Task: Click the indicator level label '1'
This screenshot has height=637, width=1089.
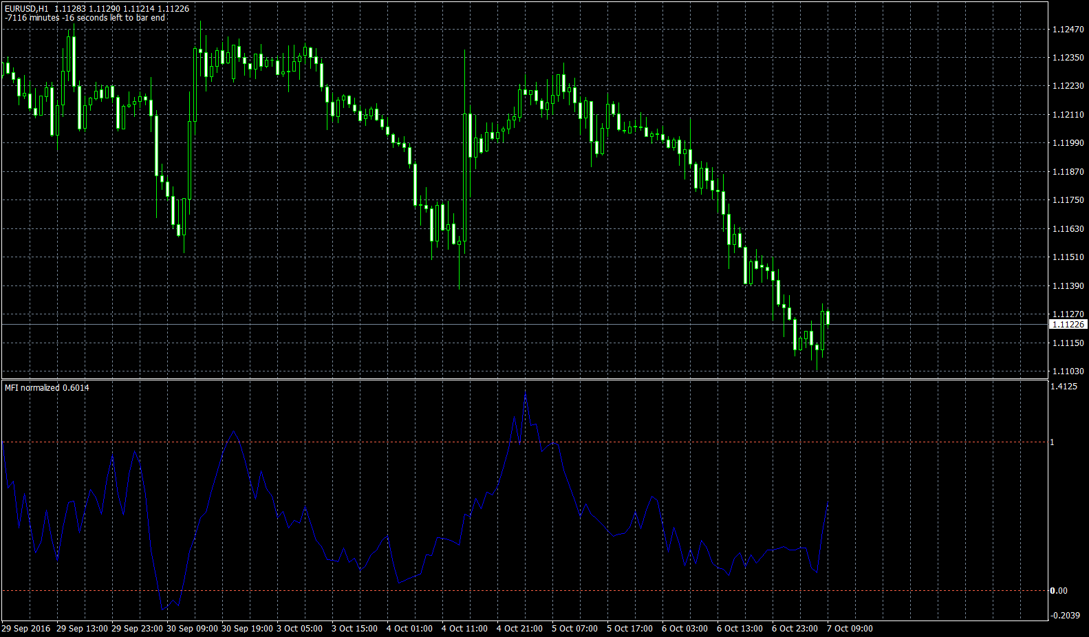Action: pos(1053,442)
